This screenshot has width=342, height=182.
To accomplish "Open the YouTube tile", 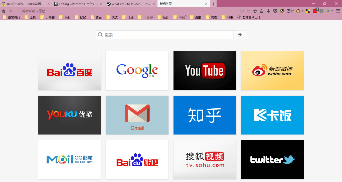I will [205, 70].
